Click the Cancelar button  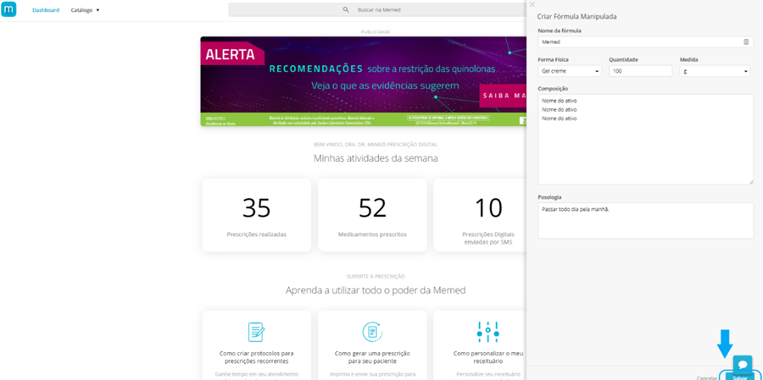coord(706,377)
